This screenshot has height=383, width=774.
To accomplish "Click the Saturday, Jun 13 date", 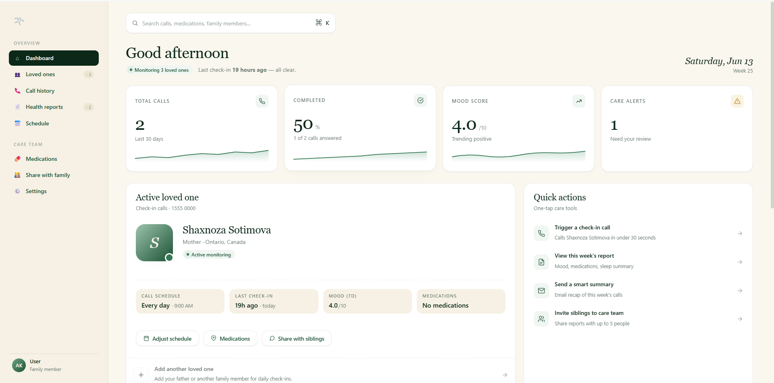I will 719,61.
